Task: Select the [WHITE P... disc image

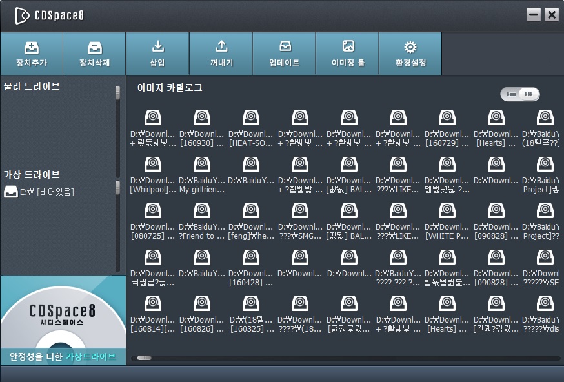Action: click(x=447, y=221)
